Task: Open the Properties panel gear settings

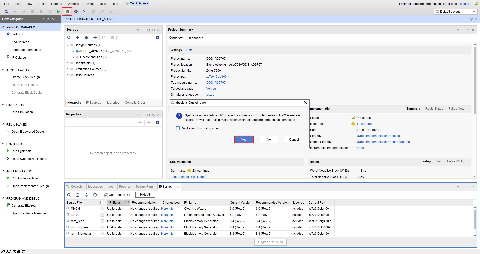Action: pyautogui.click(x=158, y=122)
